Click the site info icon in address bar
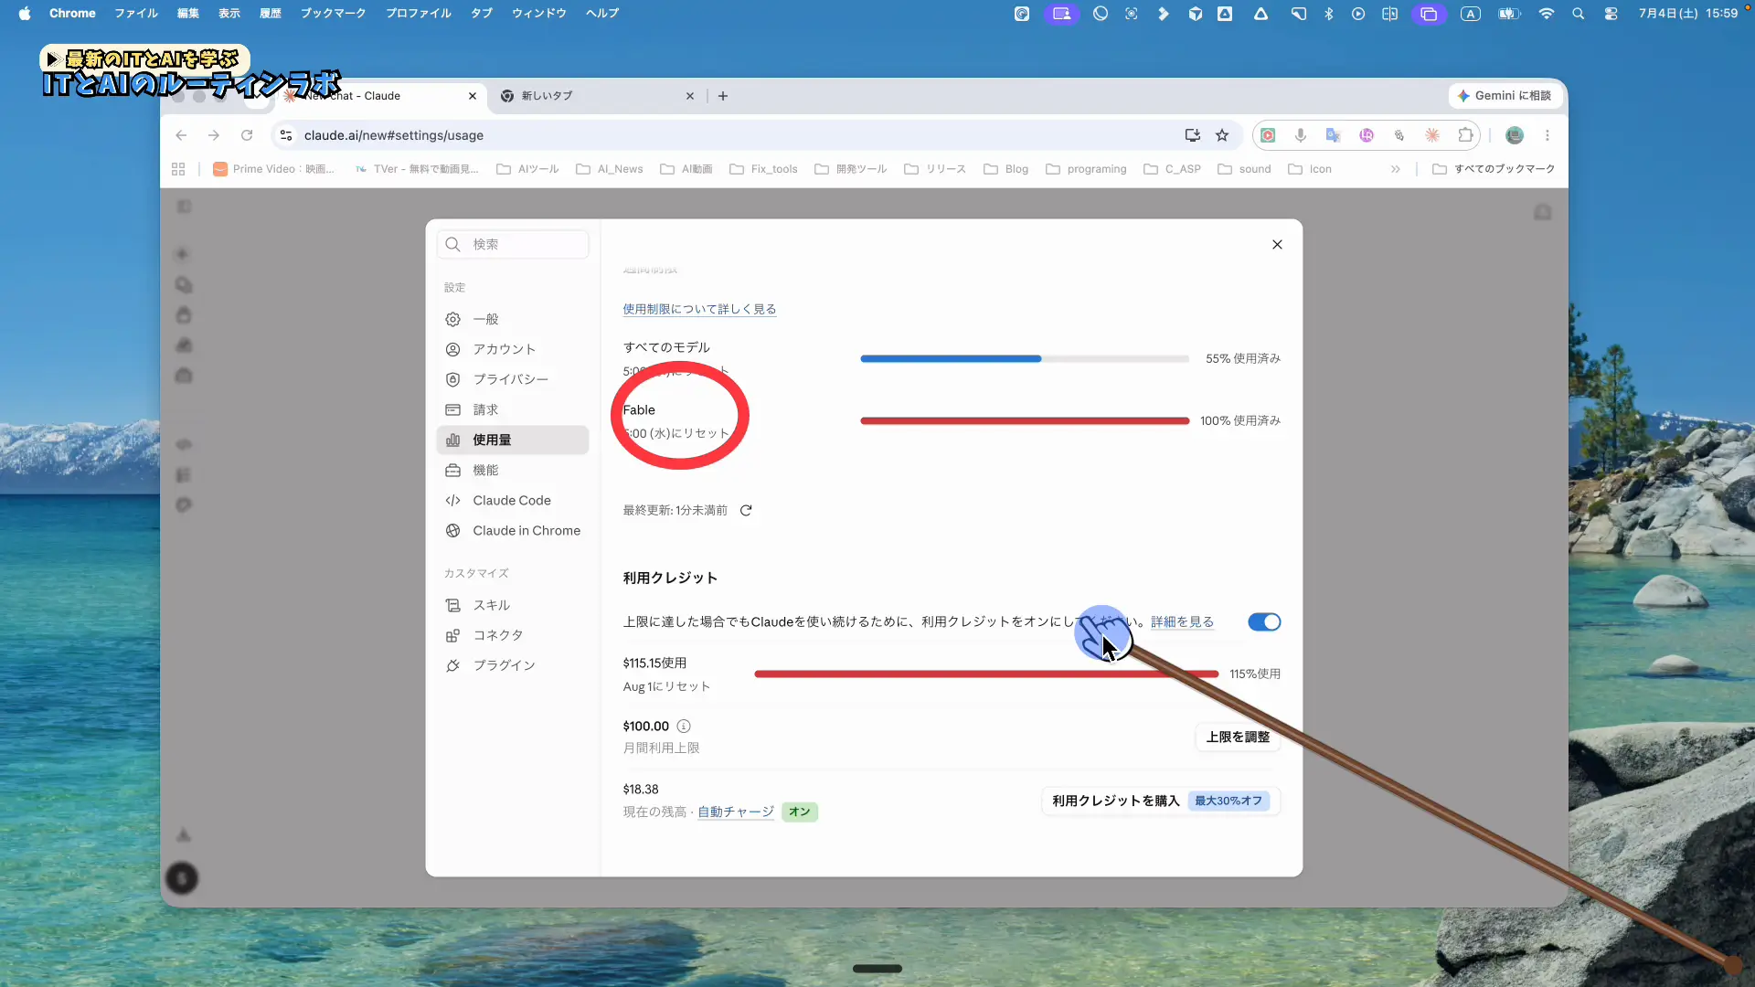This screenshot has width=1755, height=987. coord(286,135)
